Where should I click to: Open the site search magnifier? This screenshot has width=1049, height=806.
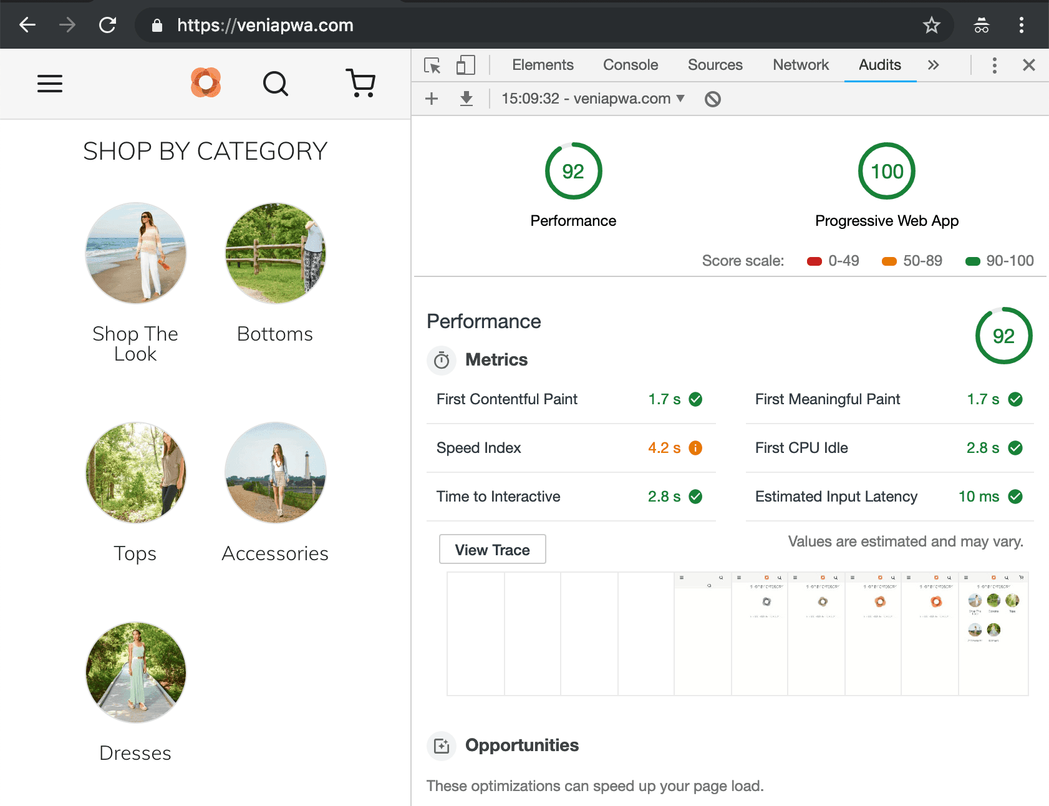pos(275,84)
